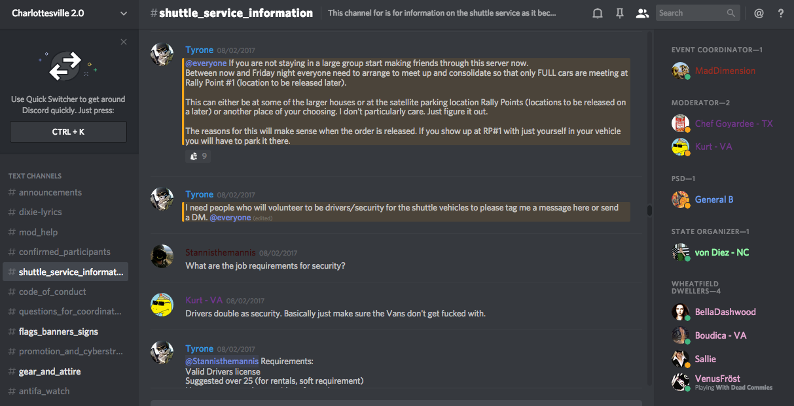
Task: Open the announcements channel
Action: (x=50, y=192)
